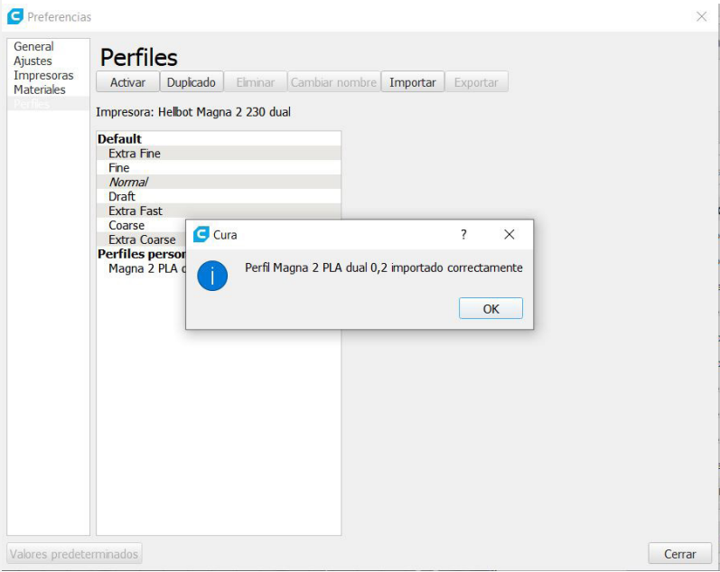Select the Fine profile

pos(219,168)
